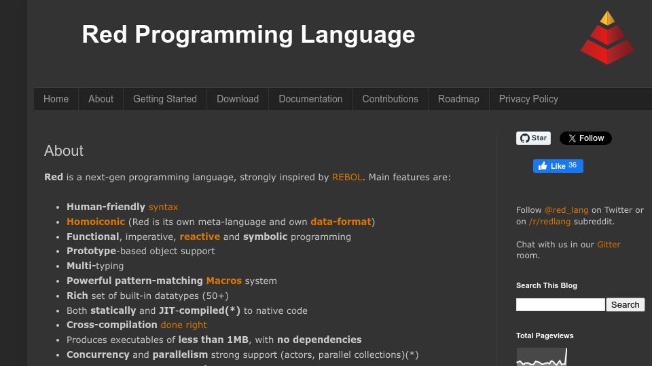
Task: Click the Facebook Like button
Action: 558,166
